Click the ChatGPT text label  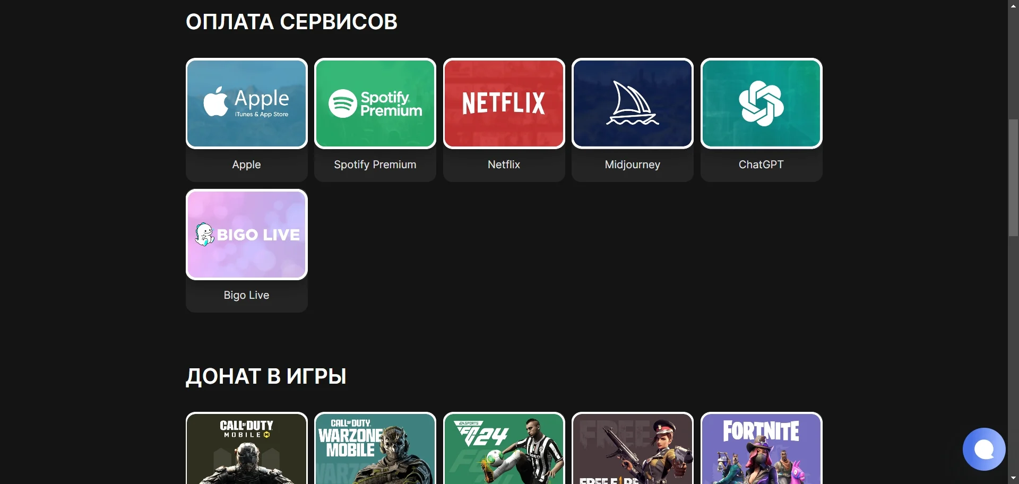[762, 165]
